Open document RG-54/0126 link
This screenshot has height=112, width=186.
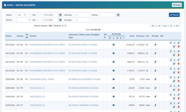83,105
